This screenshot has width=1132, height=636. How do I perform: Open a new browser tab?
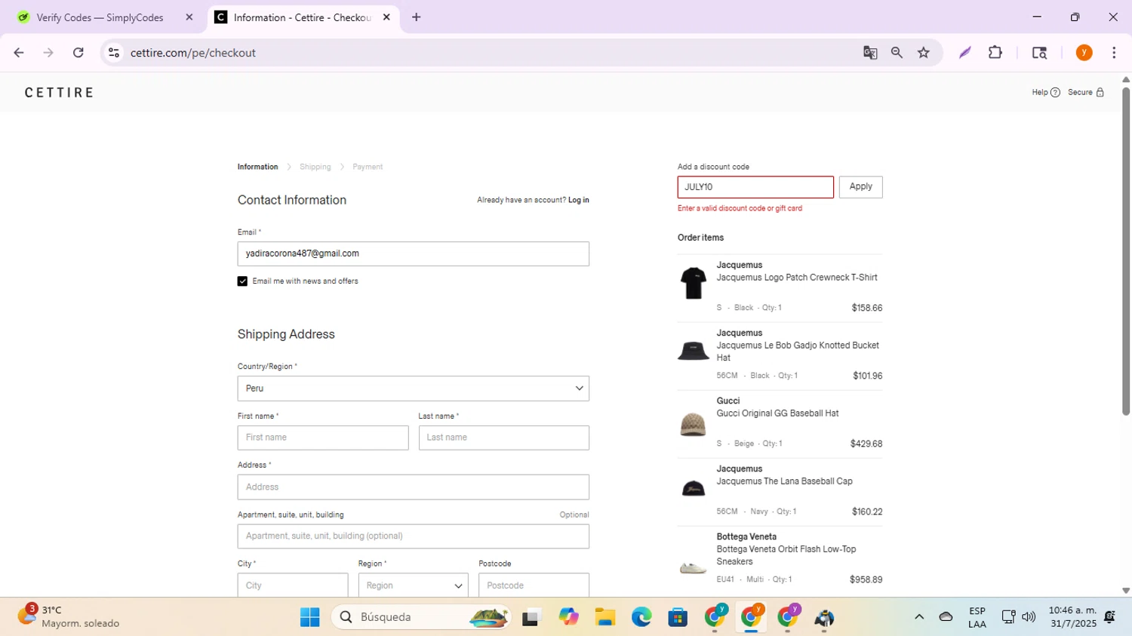point(417,17)
